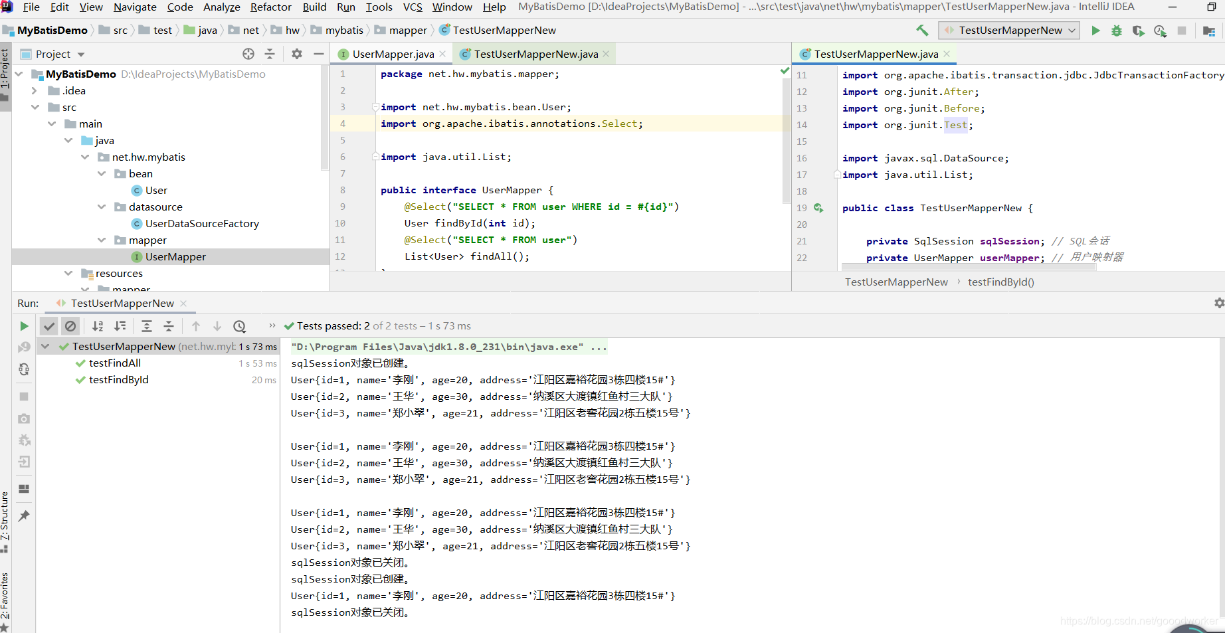This screenshot has width=1225, height=633.
Task: Select the testFindAll test result
Action: 115,363
